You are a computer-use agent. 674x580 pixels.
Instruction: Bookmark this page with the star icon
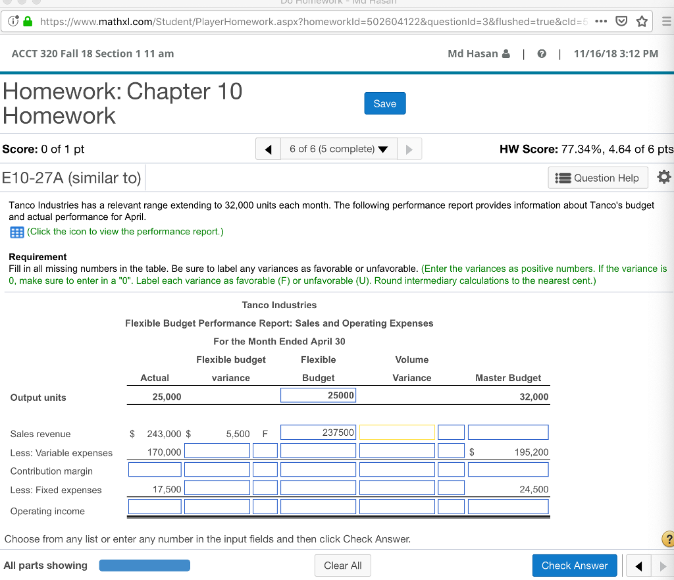coord(642,20)
